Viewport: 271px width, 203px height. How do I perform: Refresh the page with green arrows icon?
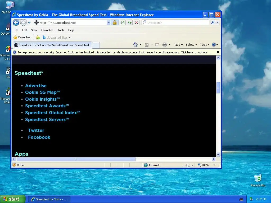coord(130,23)
